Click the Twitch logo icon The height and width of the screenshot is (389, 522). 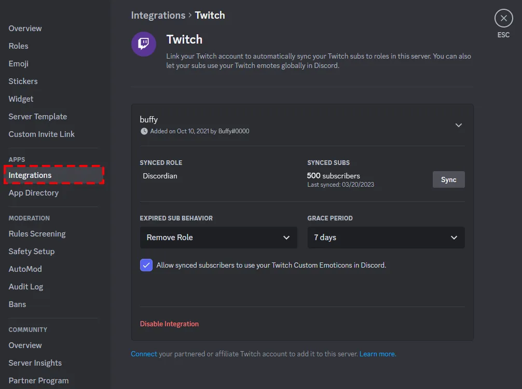144,44
